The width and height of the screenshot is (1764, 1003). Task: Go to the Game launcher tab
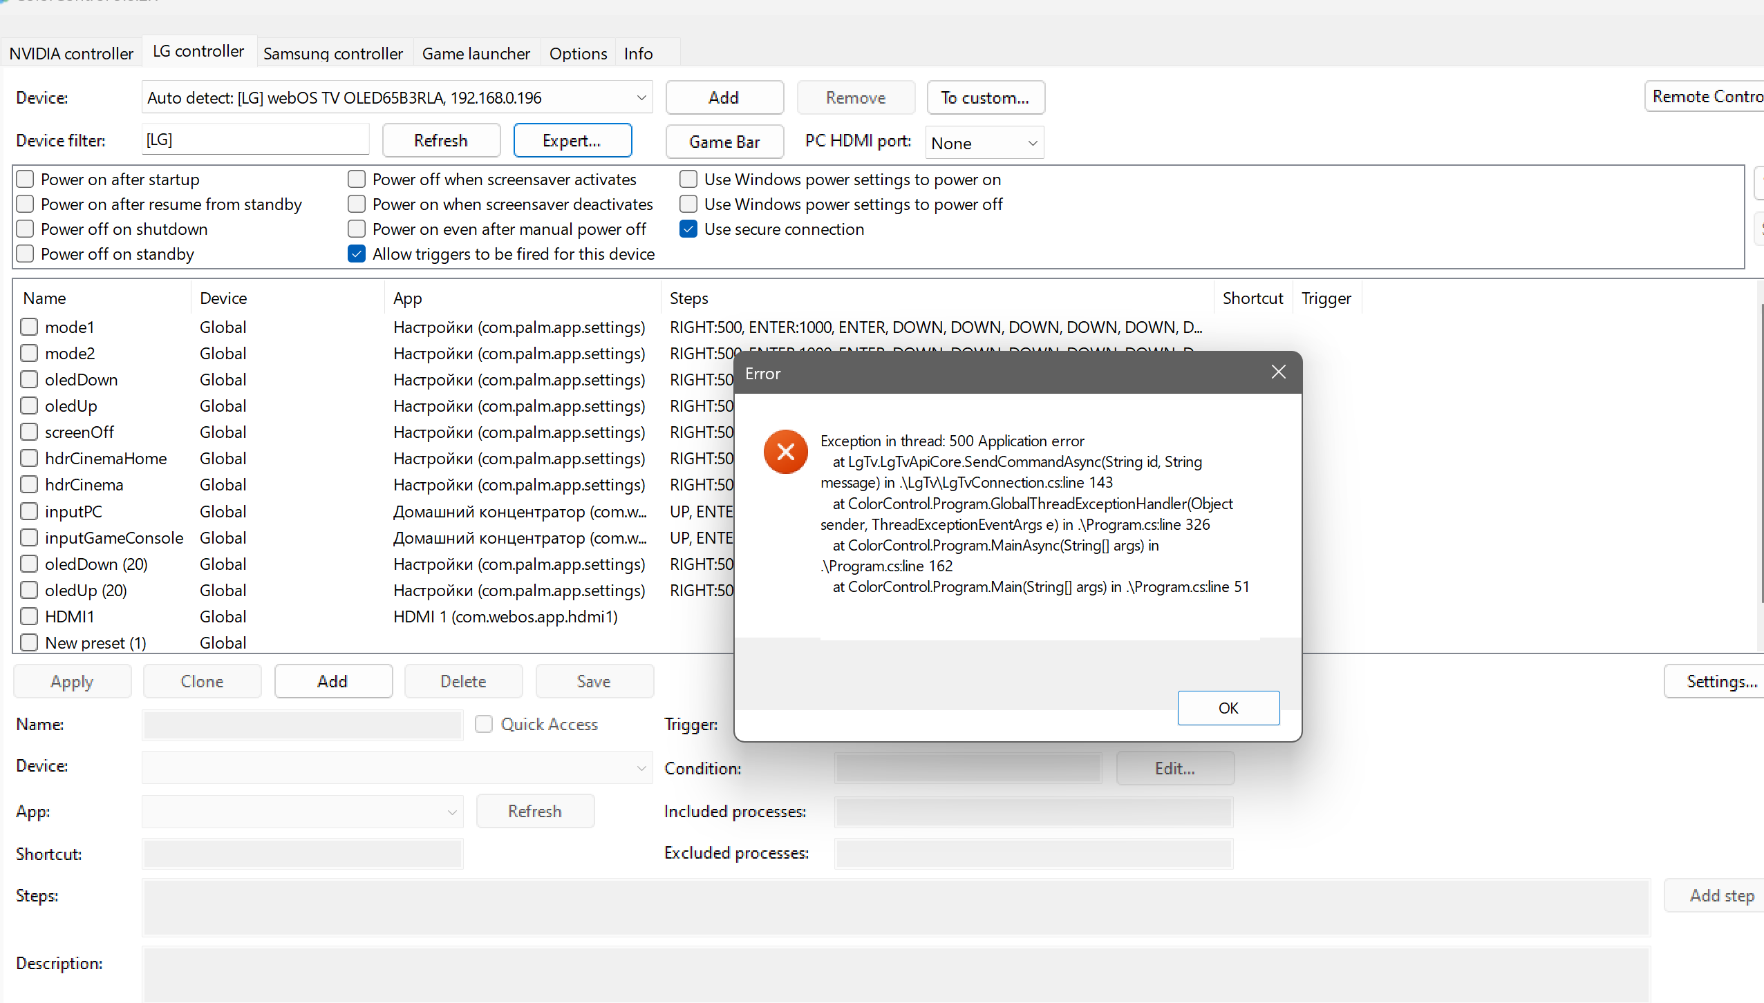coord(476,53)
